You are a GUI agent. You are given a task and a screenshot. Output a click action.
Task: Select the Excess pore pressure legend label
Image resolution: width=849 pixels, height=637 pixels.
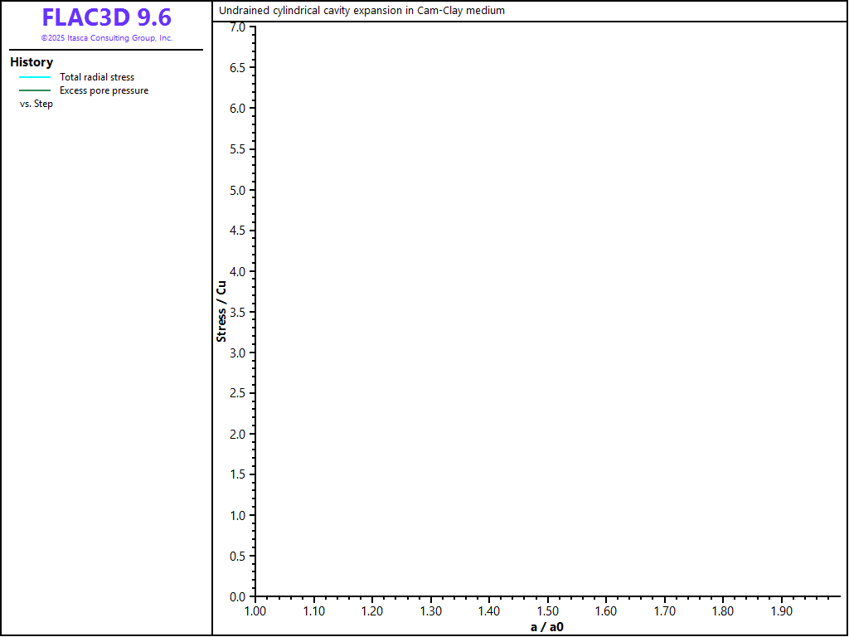pos(104,90)
